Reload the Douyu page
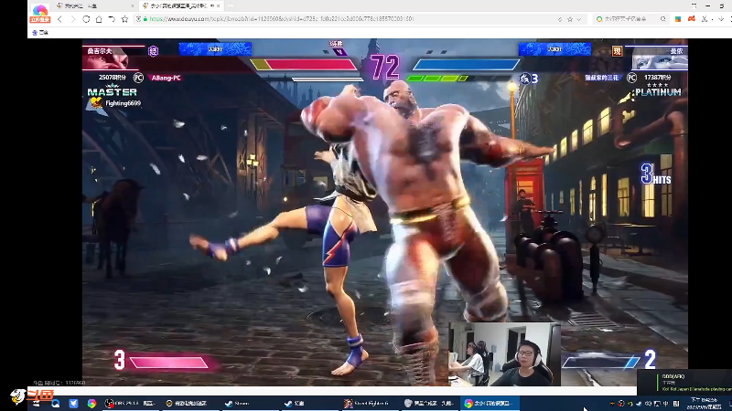 click(86, 19)
